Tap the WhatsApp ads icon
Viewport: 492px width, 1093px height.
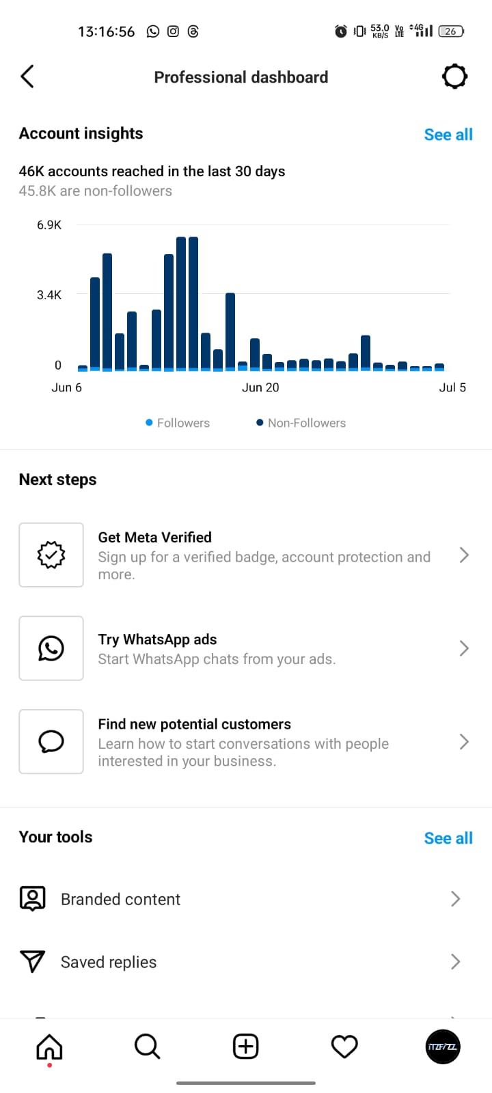pyautogui.click(x=51, y=648)
